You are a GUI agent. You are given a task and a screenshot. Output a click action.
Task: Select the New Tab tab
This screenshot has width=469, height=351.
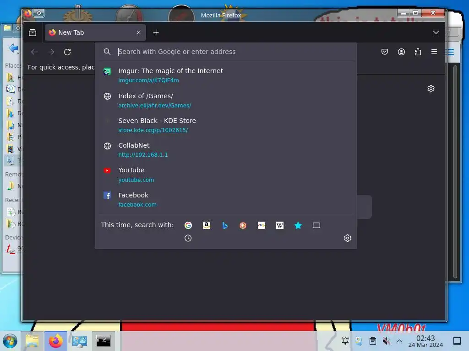pos(95,32)
